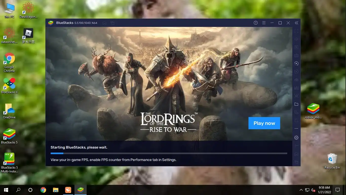
Task: Click the Play now button
Action: click(264, 123)
